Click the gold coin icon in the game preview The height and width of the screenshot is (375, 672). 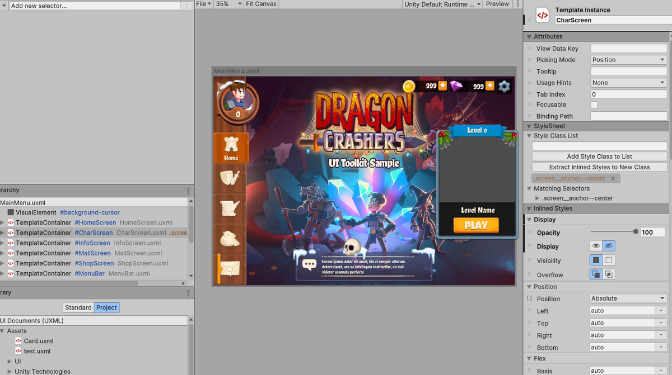click(x=409, y=86)
